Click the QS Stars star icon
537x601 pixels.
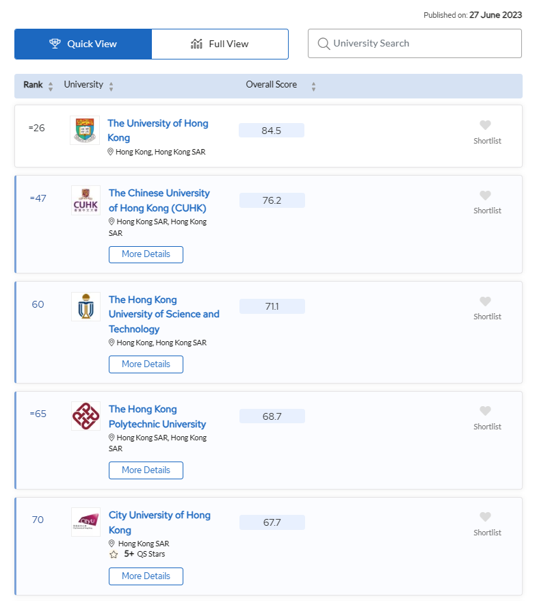coord(114,555)
